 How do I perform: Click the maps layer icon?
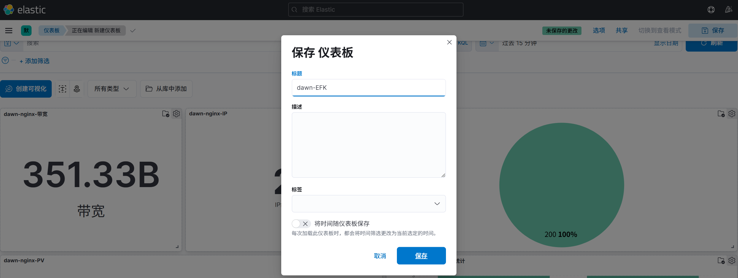click(x=77, y=89)
